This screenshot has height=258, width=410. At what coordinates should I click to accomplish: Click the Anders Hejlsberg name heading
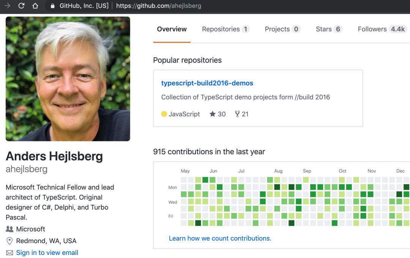click(x=54, y=156)
